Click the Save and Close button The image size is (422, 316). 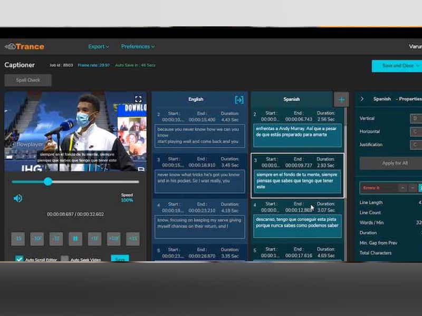point(397,66)
